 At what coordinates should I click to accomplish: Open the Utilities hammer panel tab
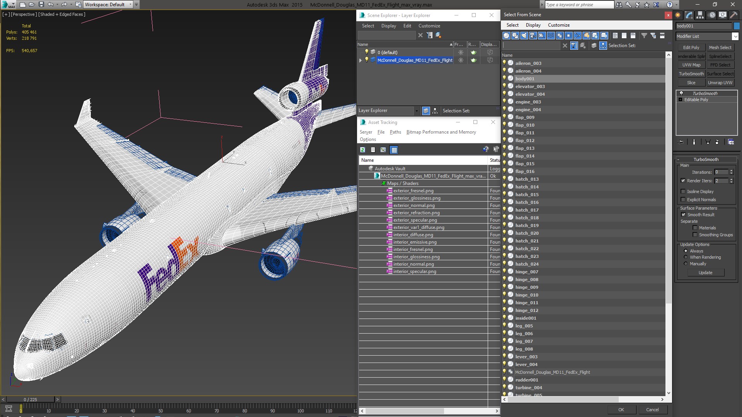[x=733, y=15]
